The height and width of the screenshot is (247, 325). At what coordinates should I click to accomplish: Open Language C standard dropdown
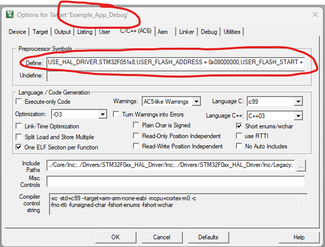pos(298,102)
